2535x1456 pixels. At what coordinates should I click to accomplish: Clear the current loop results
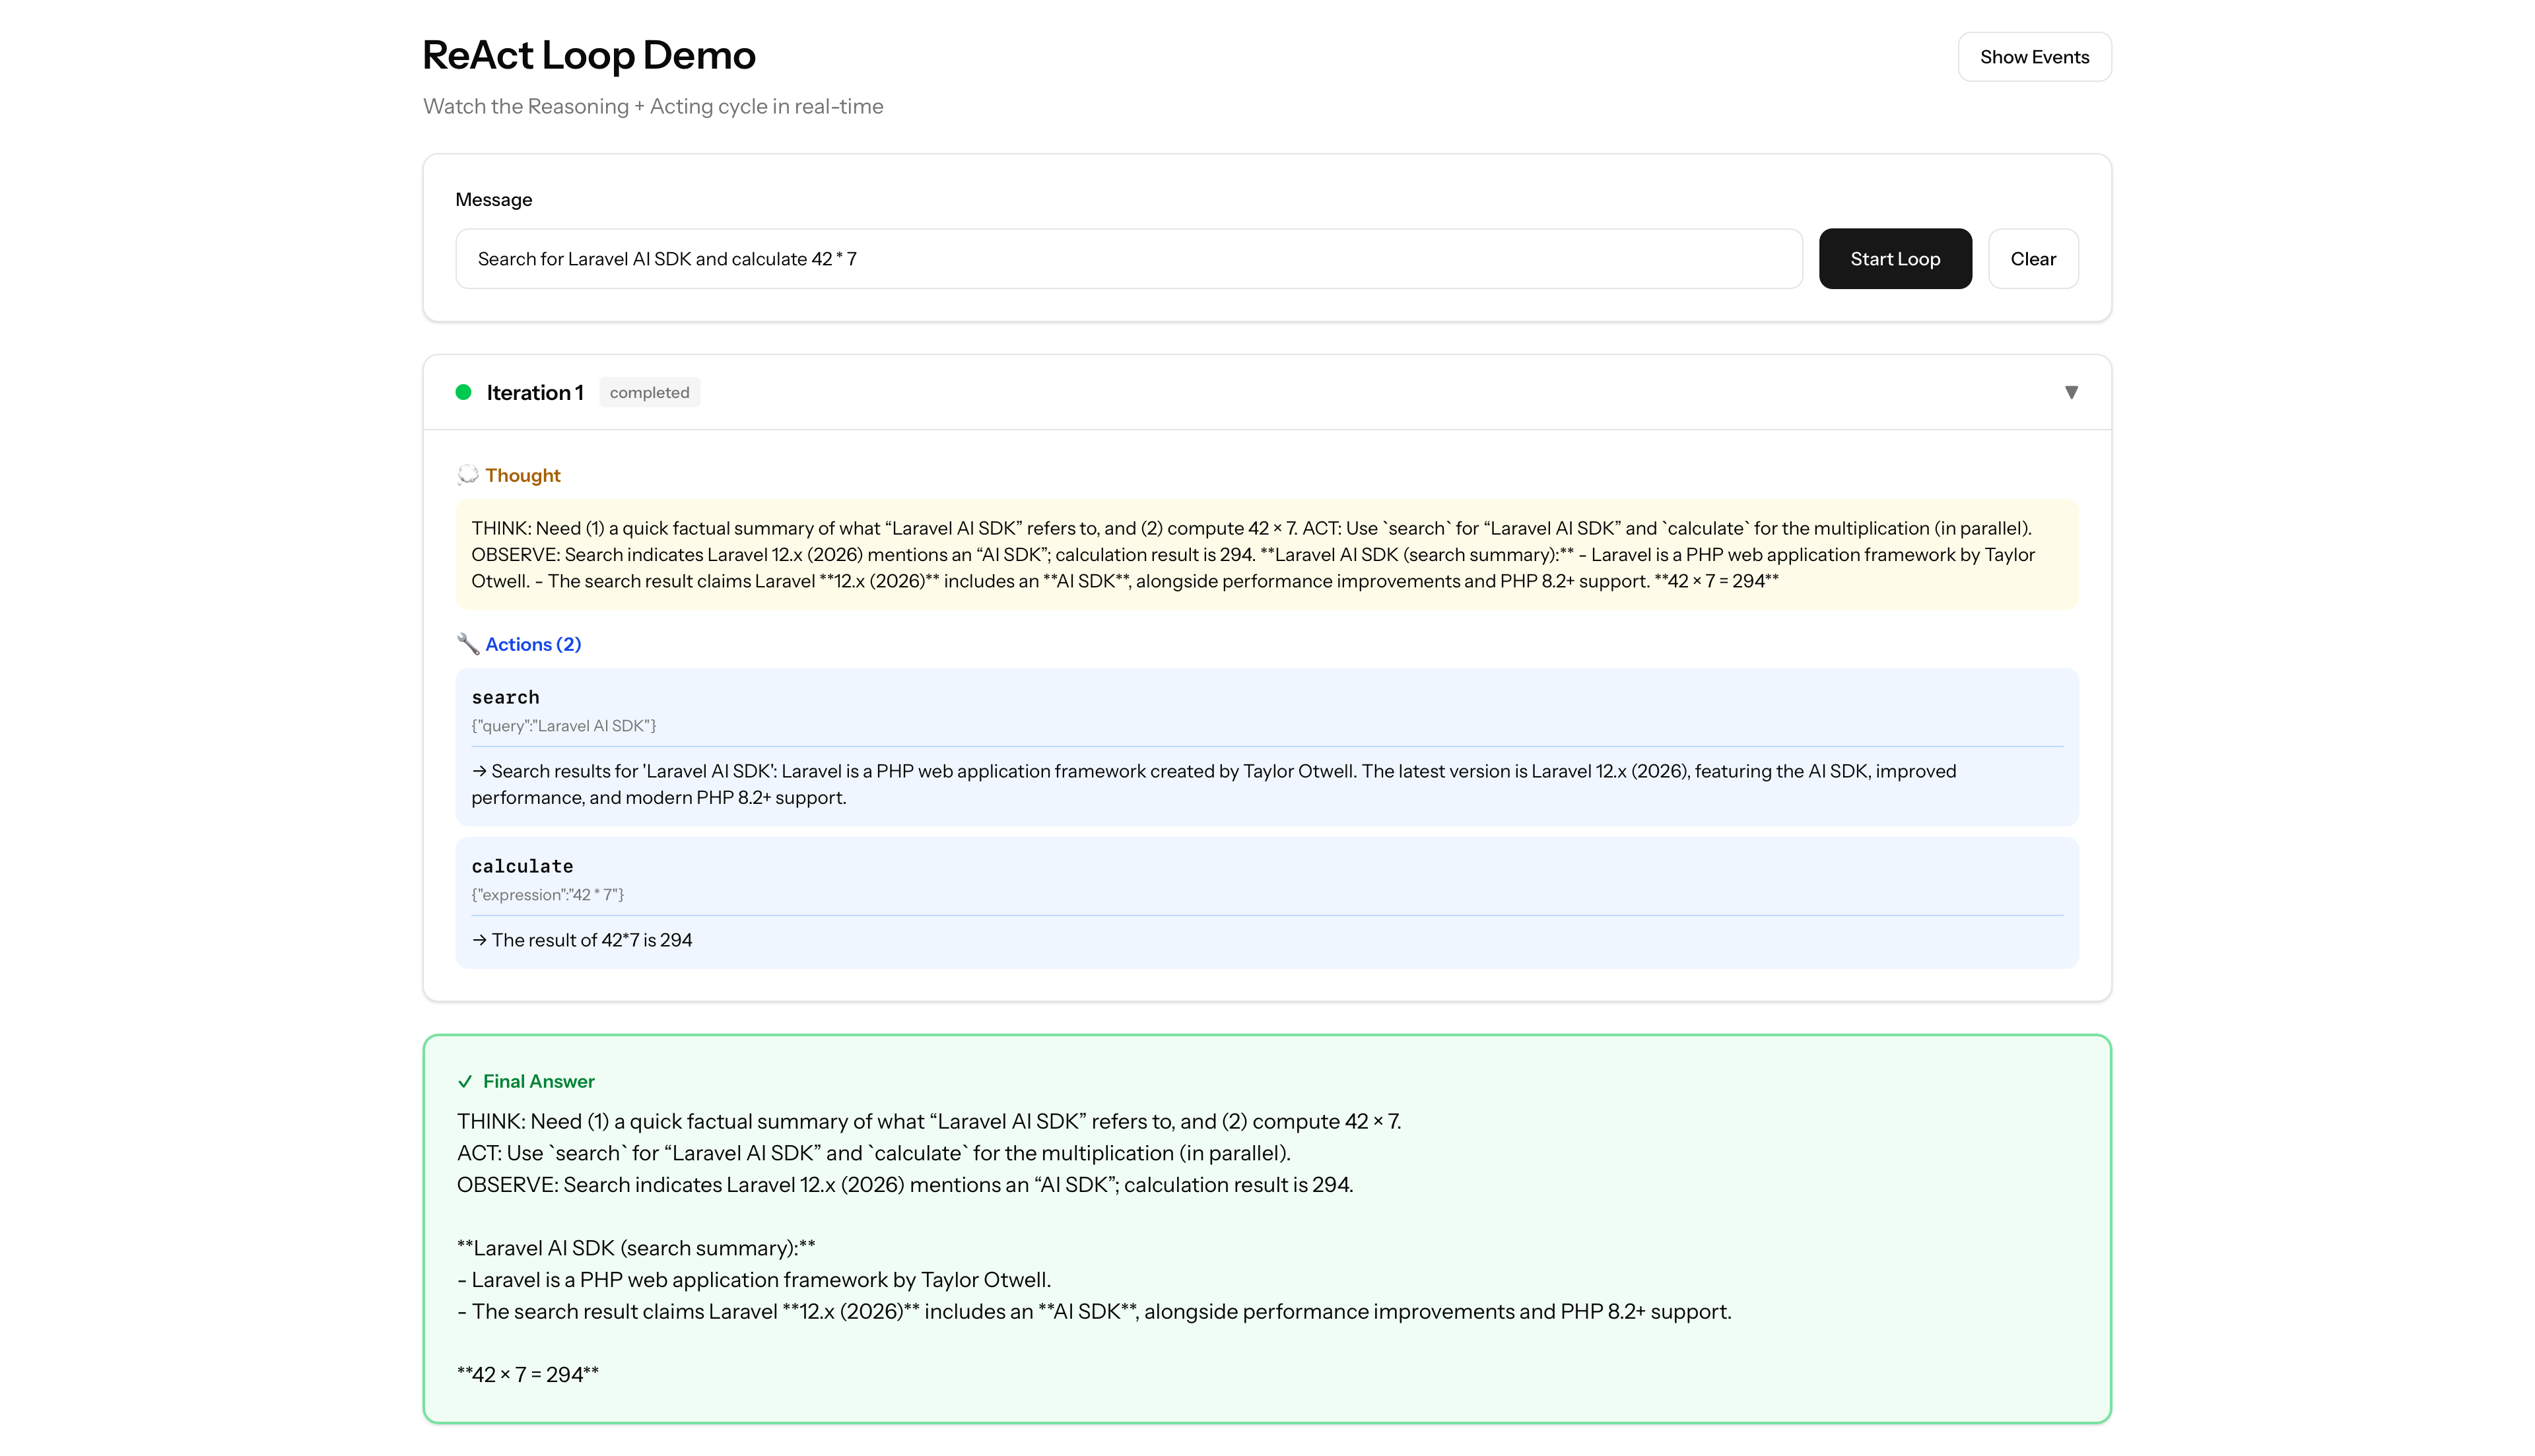click(x=2033, y=258)
